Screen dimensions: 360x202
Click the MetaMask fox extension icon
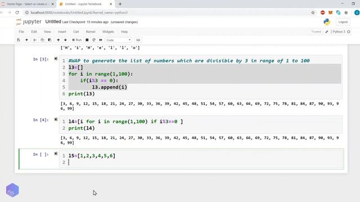330,12
